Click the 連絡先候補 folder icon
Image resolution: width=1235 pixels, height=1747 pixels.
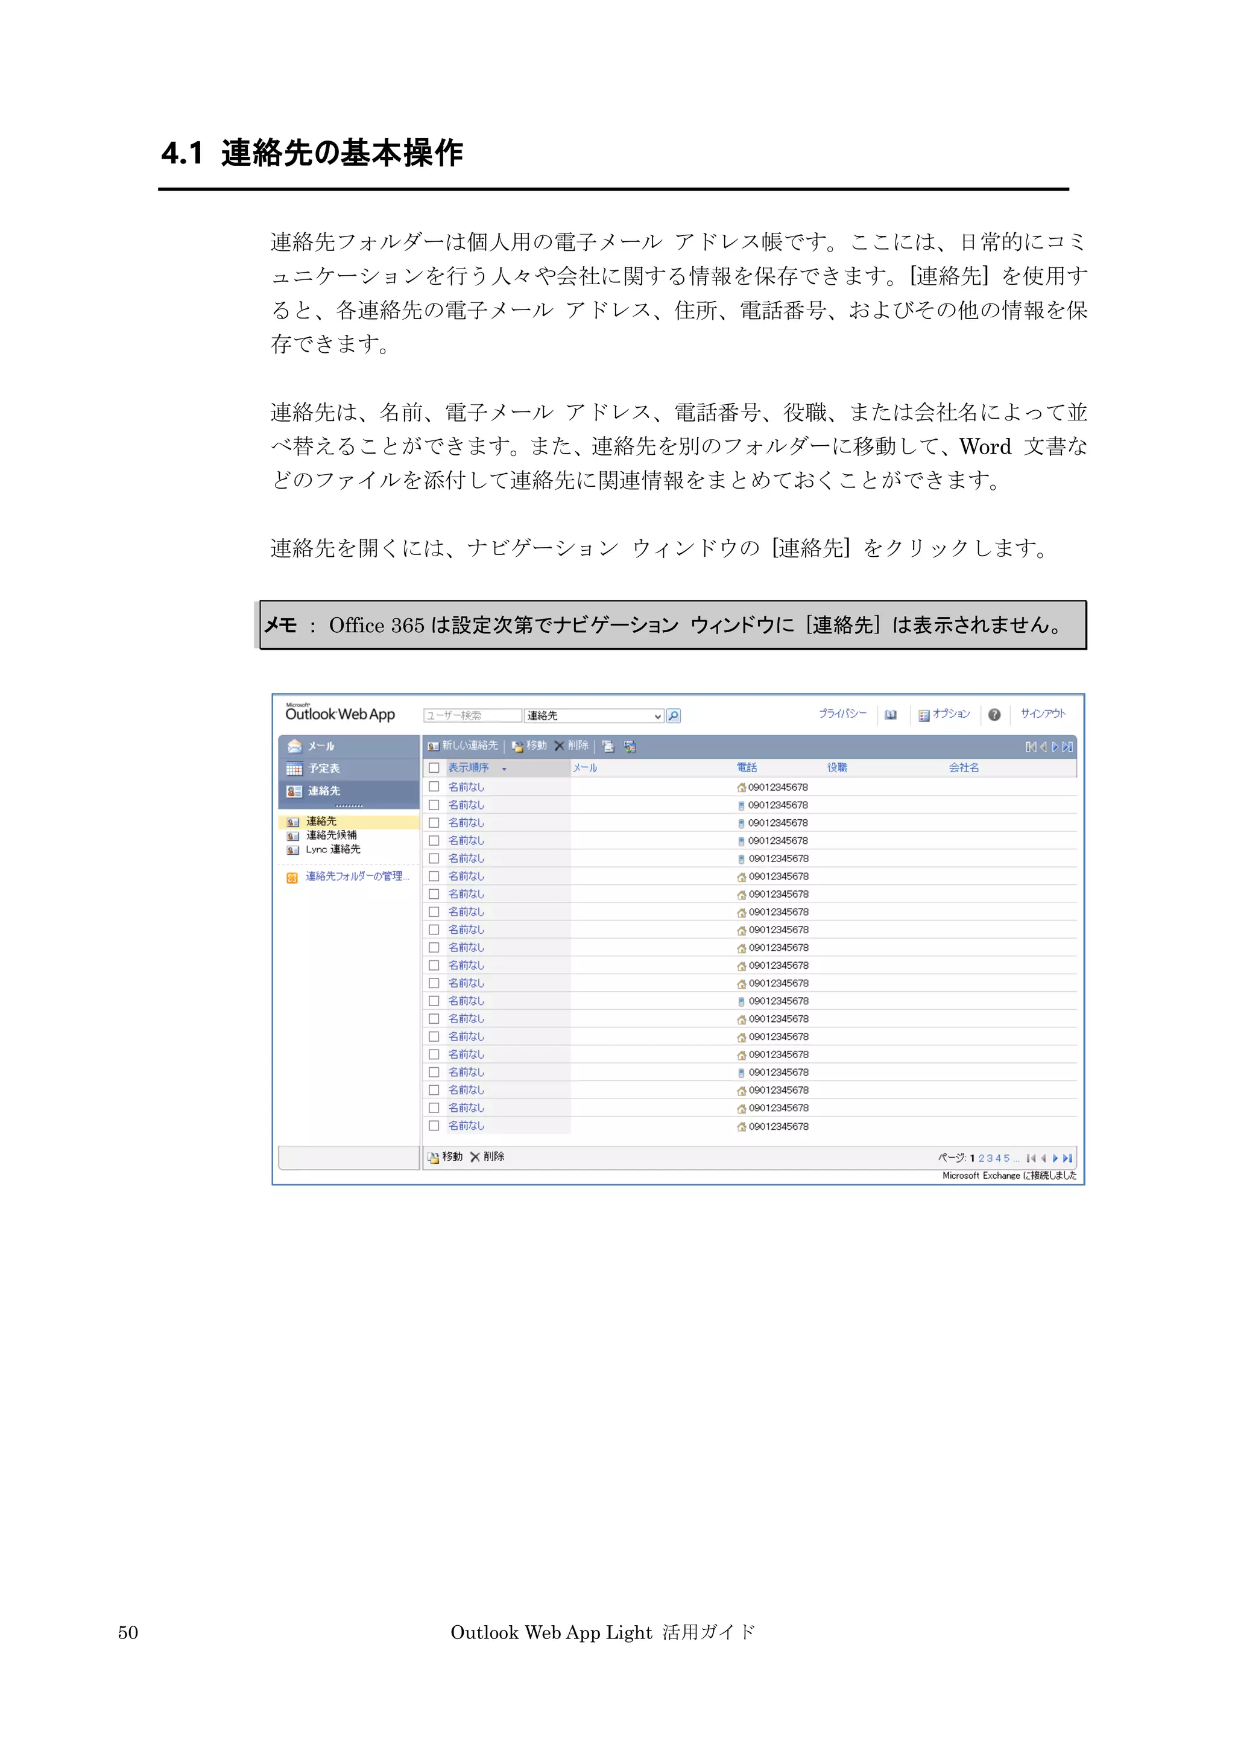293,836
